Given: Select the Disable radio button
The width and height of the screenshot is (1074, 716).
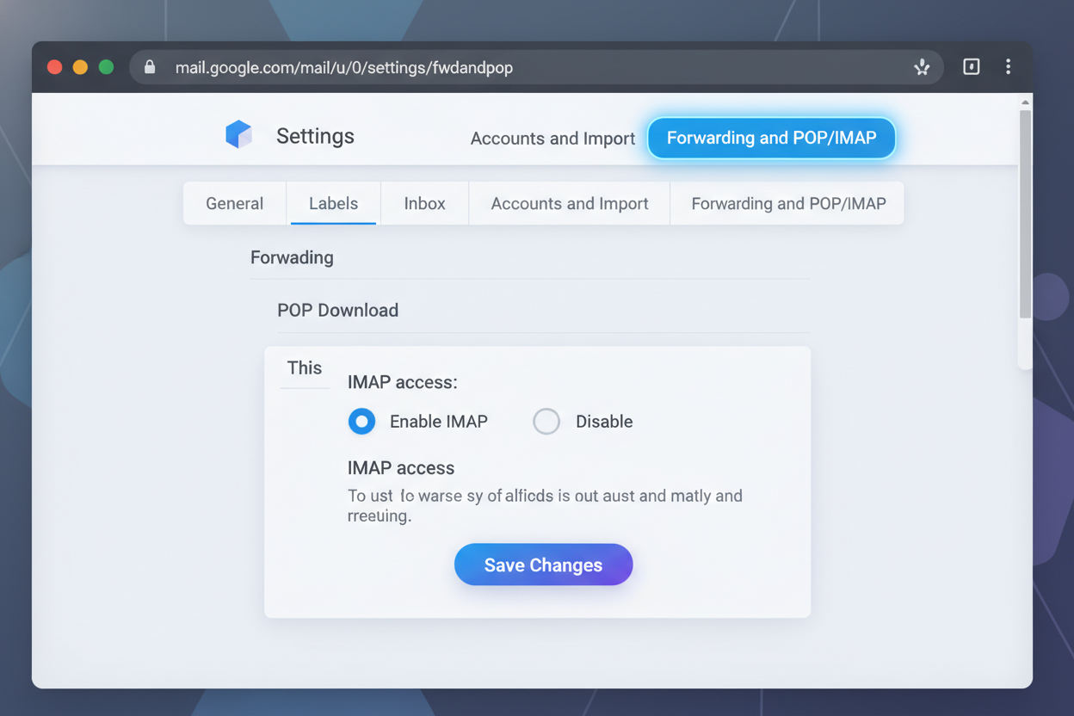Looking at the screenshot, I should coord(546,422).
